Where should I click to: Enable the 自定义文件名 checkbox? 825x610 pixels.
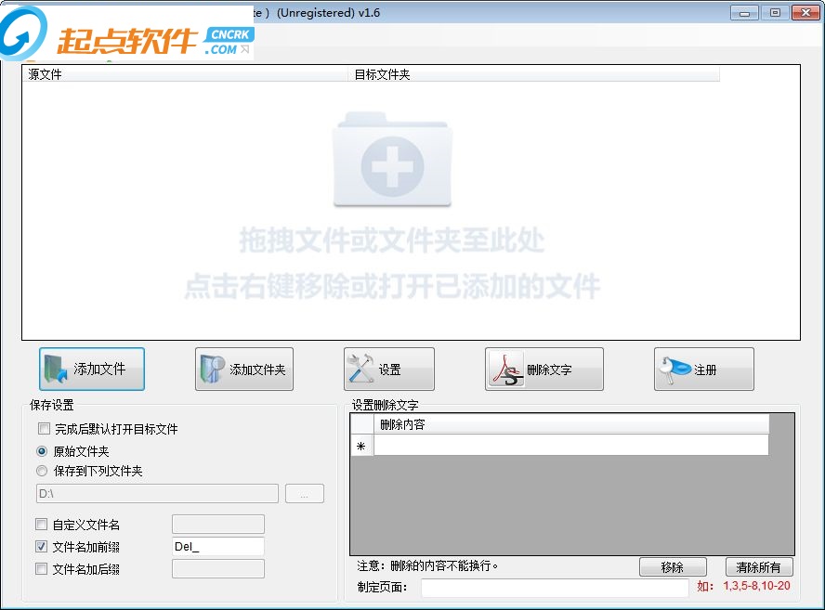[41, 524]
